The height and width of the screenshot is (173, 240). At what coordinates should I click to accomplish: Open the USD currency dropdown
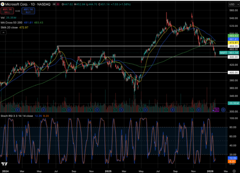coord(232,4)
